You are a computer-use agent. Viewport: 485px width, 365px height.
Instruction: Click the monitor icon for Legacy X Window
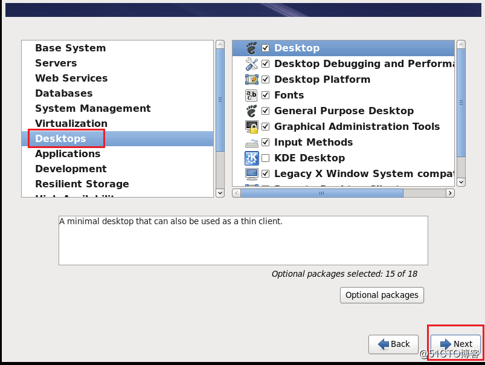tap(251, 173)
